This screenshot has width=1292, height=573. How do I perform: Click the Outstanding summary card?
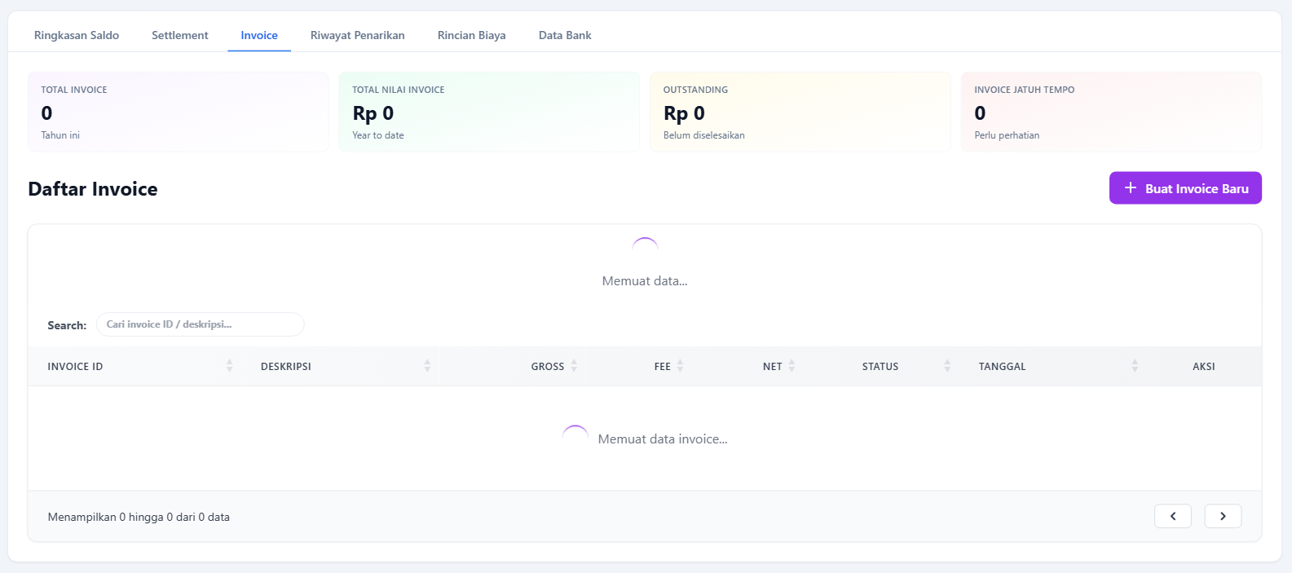pos(800,112)
